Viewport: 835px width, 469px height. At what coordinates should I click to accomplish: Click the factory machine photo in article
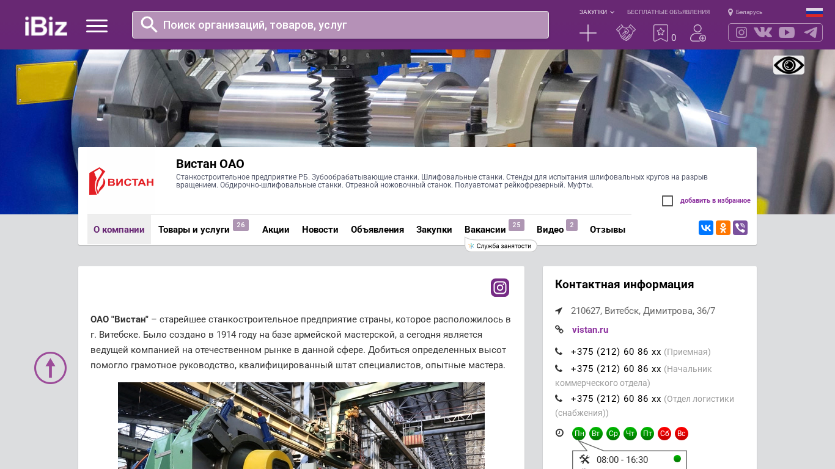click(x=301, y=426)
